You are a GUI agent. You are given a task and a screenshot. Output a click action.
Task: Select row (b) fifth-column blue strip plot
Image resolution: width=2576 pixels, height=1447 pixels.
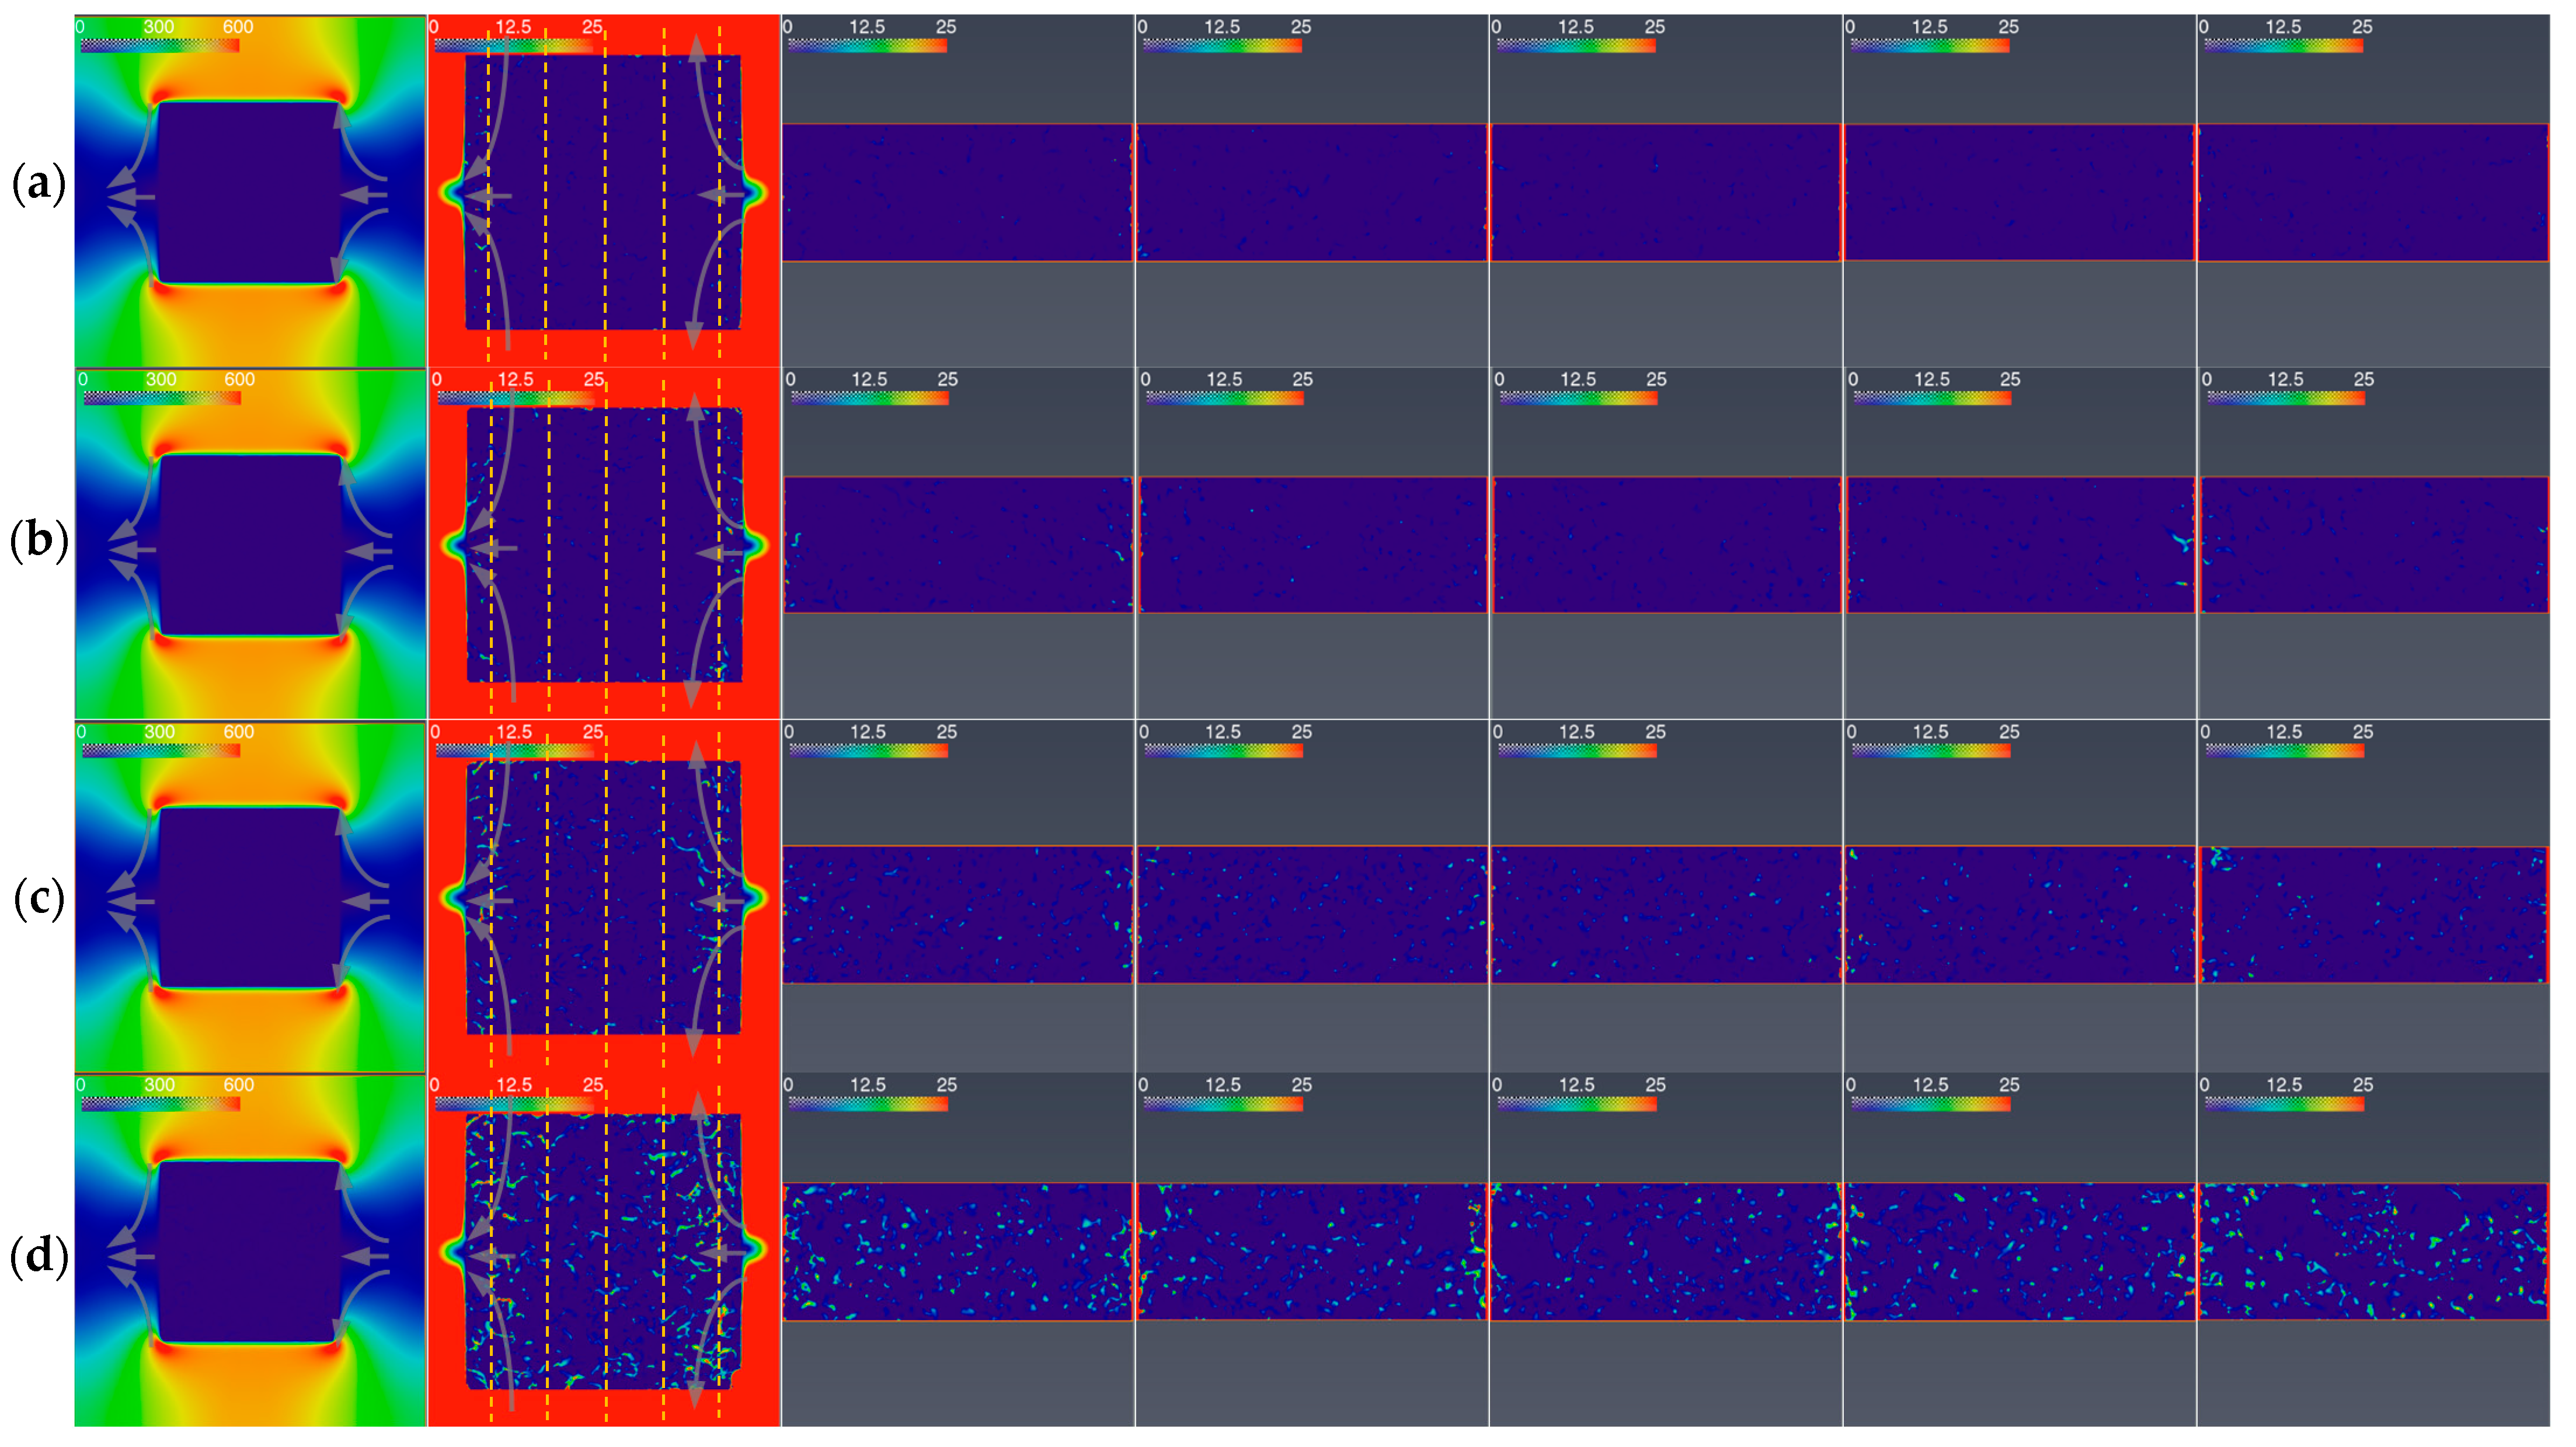click(x=1666, y=544)
